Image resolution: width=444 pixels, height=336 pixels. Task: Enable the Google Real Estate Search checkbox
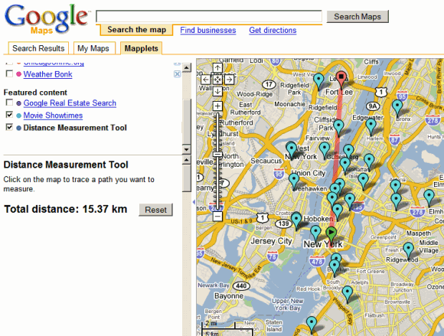point(9,103)
